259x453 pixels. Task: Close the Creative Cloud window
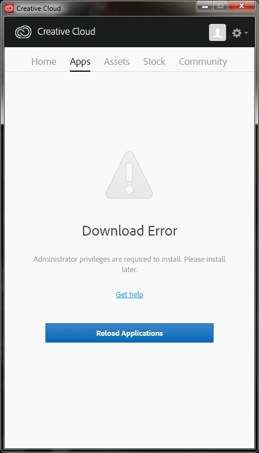point(242,6)
